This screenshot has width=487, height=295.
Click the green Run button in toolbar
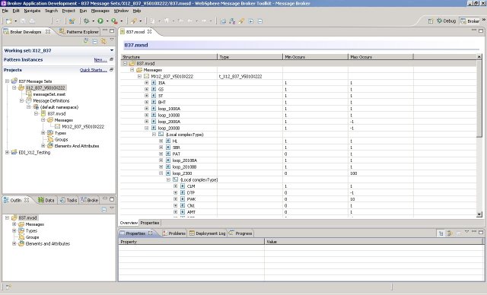(x=100, y=21)
